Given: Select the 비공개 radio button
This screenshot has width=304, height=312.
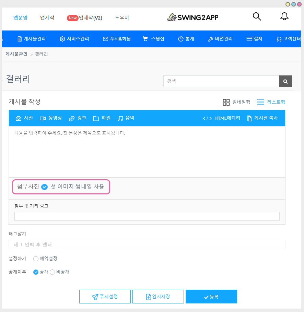Looking at the screenshot, I should pos(52,272).
